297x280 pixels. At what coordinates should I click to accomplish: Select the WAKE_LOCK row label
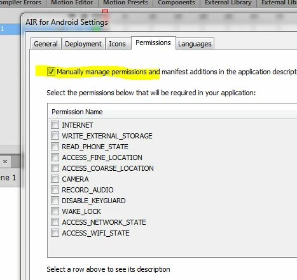(81, 211)
